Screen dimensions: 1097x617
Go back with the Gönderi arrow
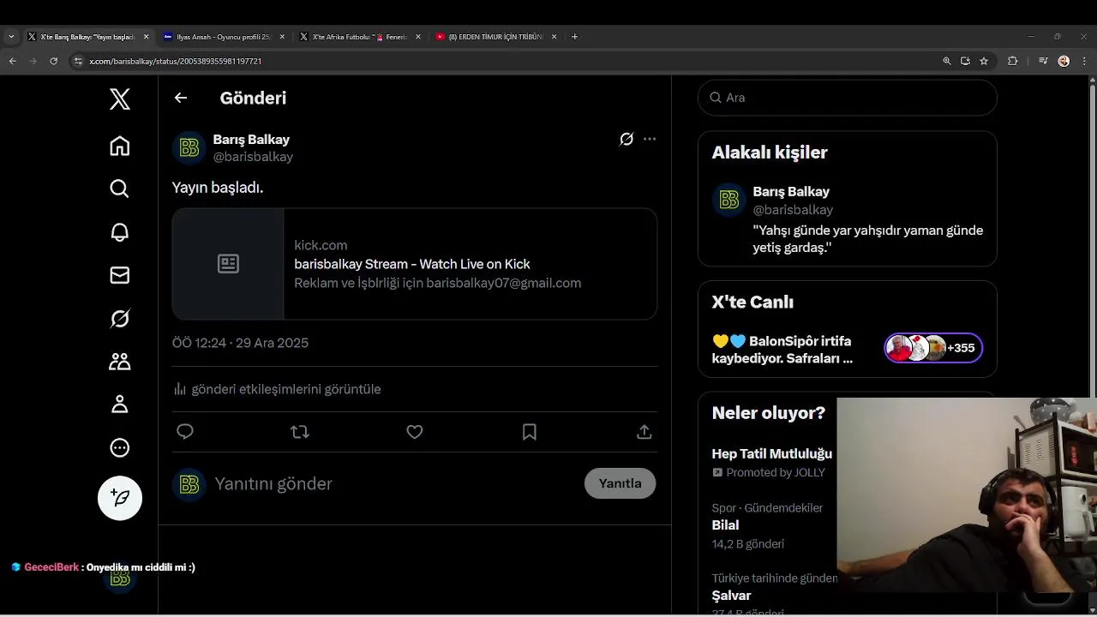pos(181,98)
